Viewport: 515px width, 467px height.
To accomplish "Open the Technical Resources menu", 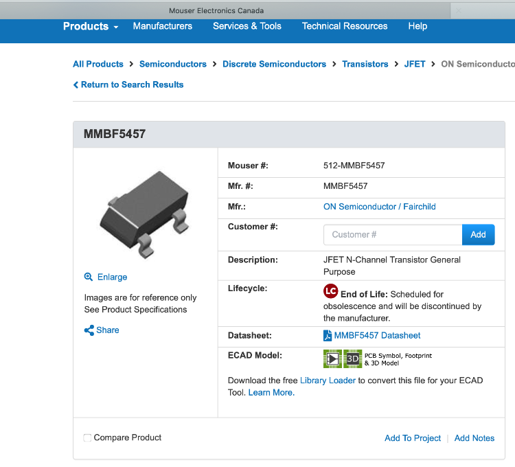I will (345, 26).
